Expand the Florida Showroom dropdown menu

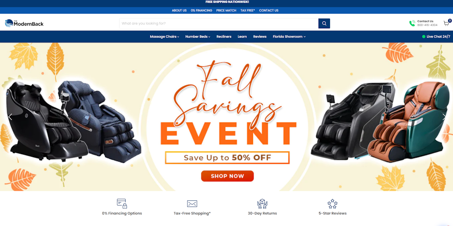(289, 37)
